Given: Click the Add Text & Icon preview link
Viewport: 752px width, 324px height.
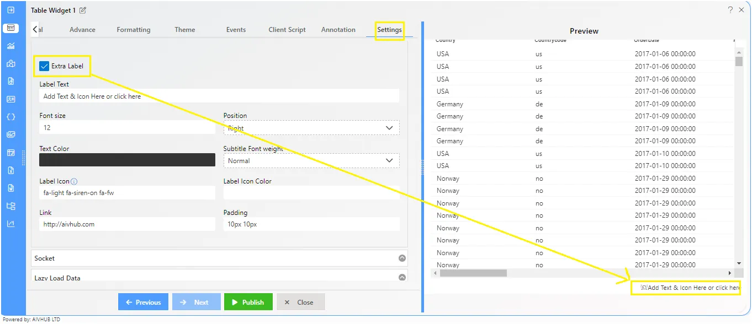Looking at the screenshot, I should point(690,288).
